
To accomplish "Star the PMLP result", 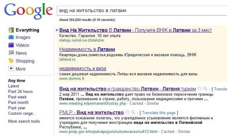I will click(x=127, y=112).
